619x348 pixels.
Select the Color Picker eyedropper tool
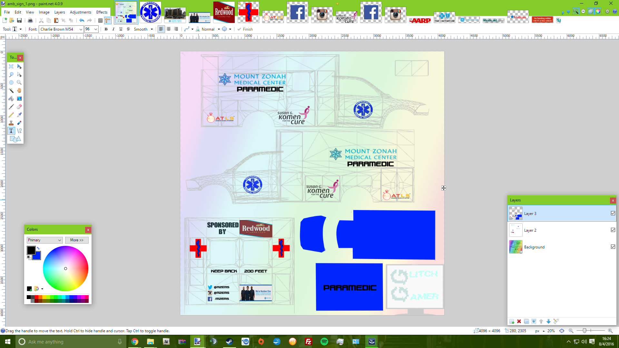pos(19,115)
